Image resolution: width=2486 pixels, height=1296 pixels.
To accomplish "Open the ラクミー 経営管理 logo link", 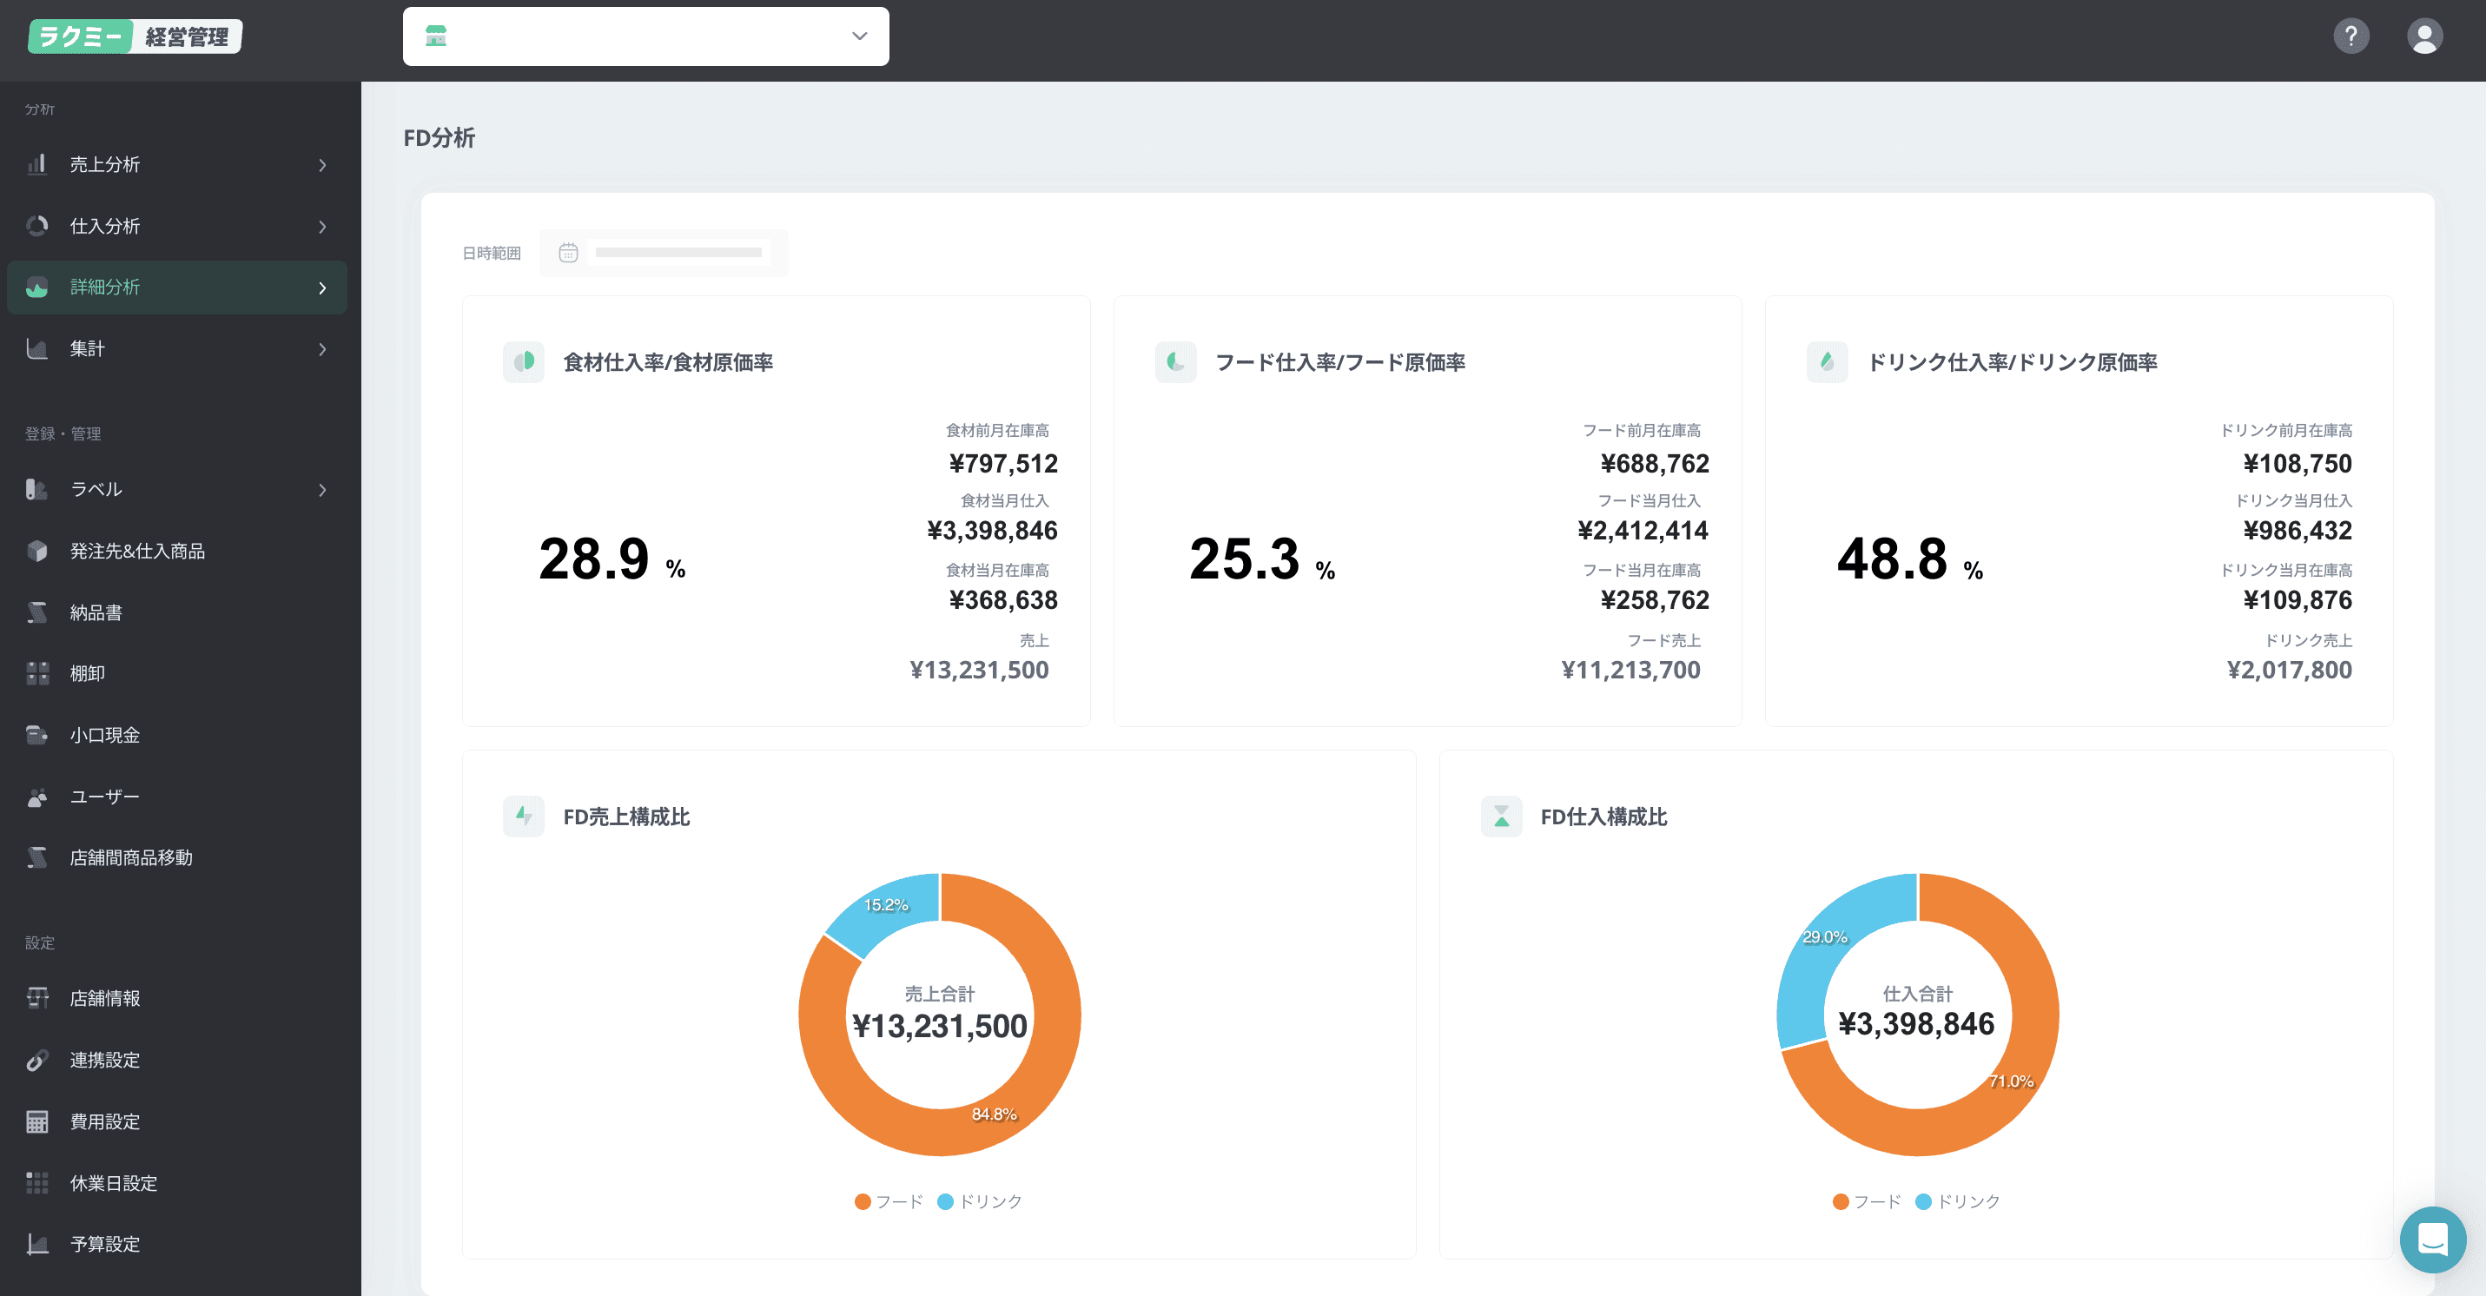I will click(136, 36).
